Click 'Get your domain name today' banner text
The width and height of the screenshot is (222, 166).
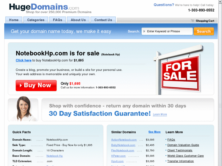coord(61,31)
